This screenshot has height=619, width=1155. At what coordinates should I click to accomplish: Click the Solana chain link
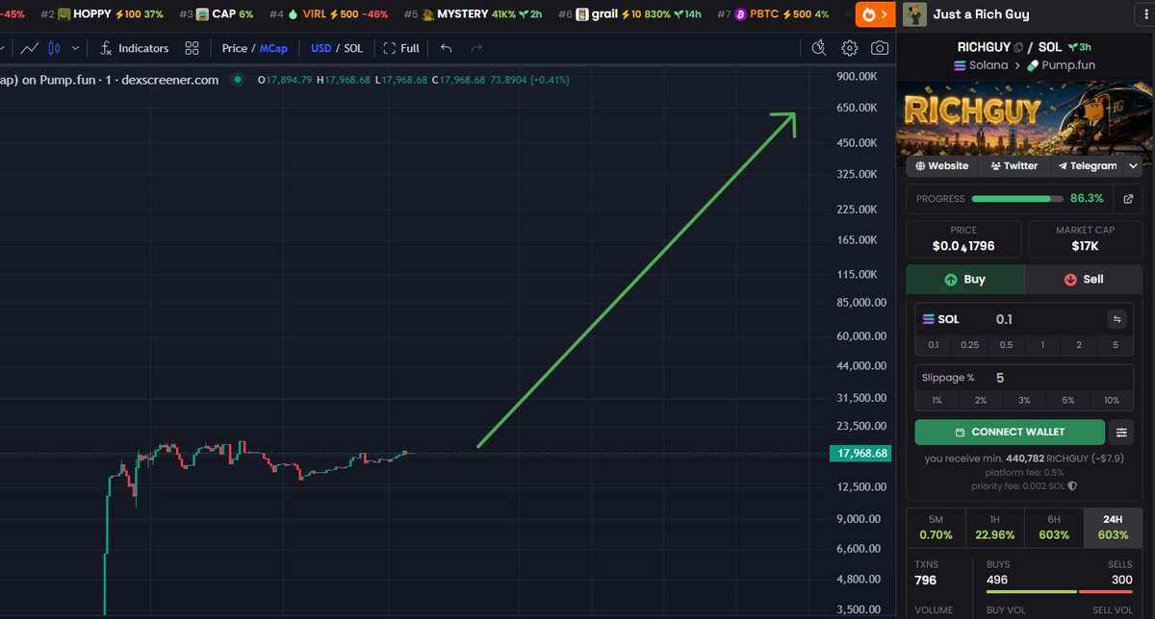(x=980, y=65)
